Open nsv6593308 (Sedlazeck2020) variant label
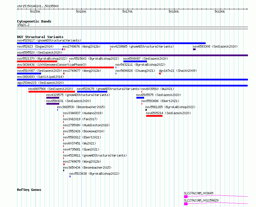 (215, 46)
